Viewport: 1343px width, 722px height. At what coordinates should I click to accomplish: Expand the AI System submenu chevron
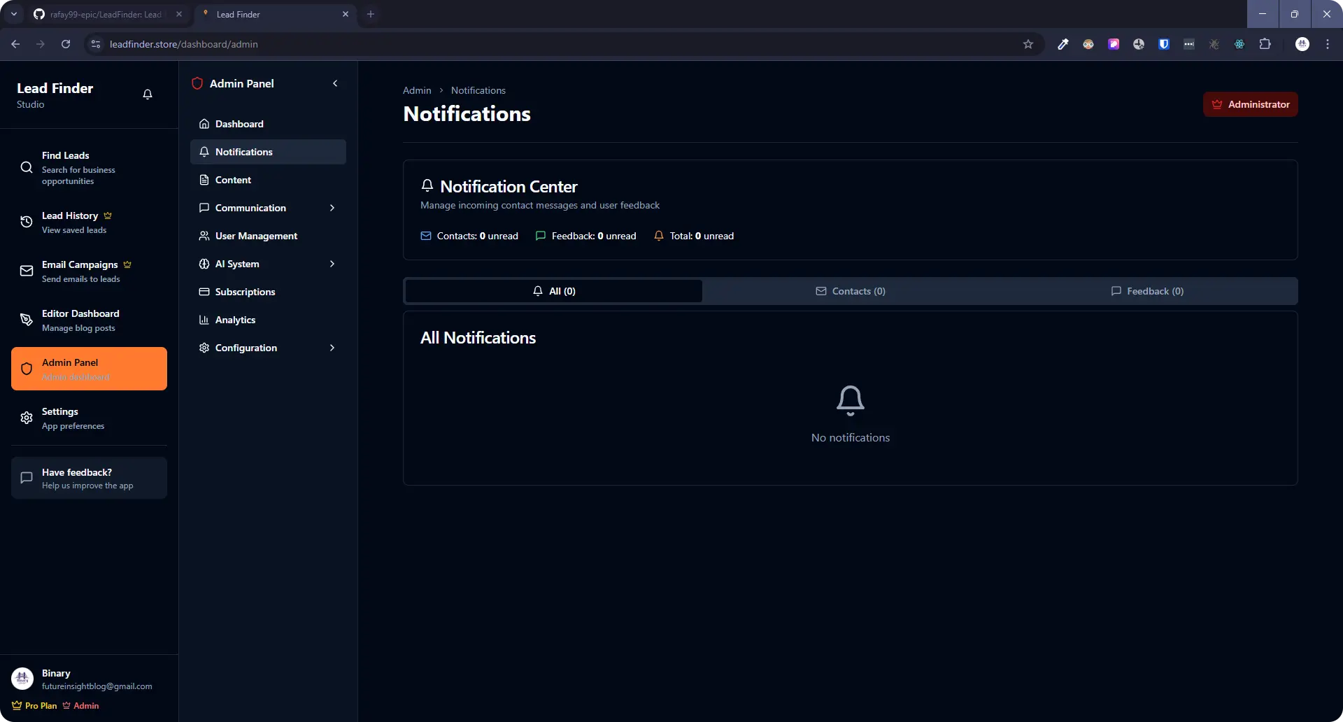[x=332, y=264]
